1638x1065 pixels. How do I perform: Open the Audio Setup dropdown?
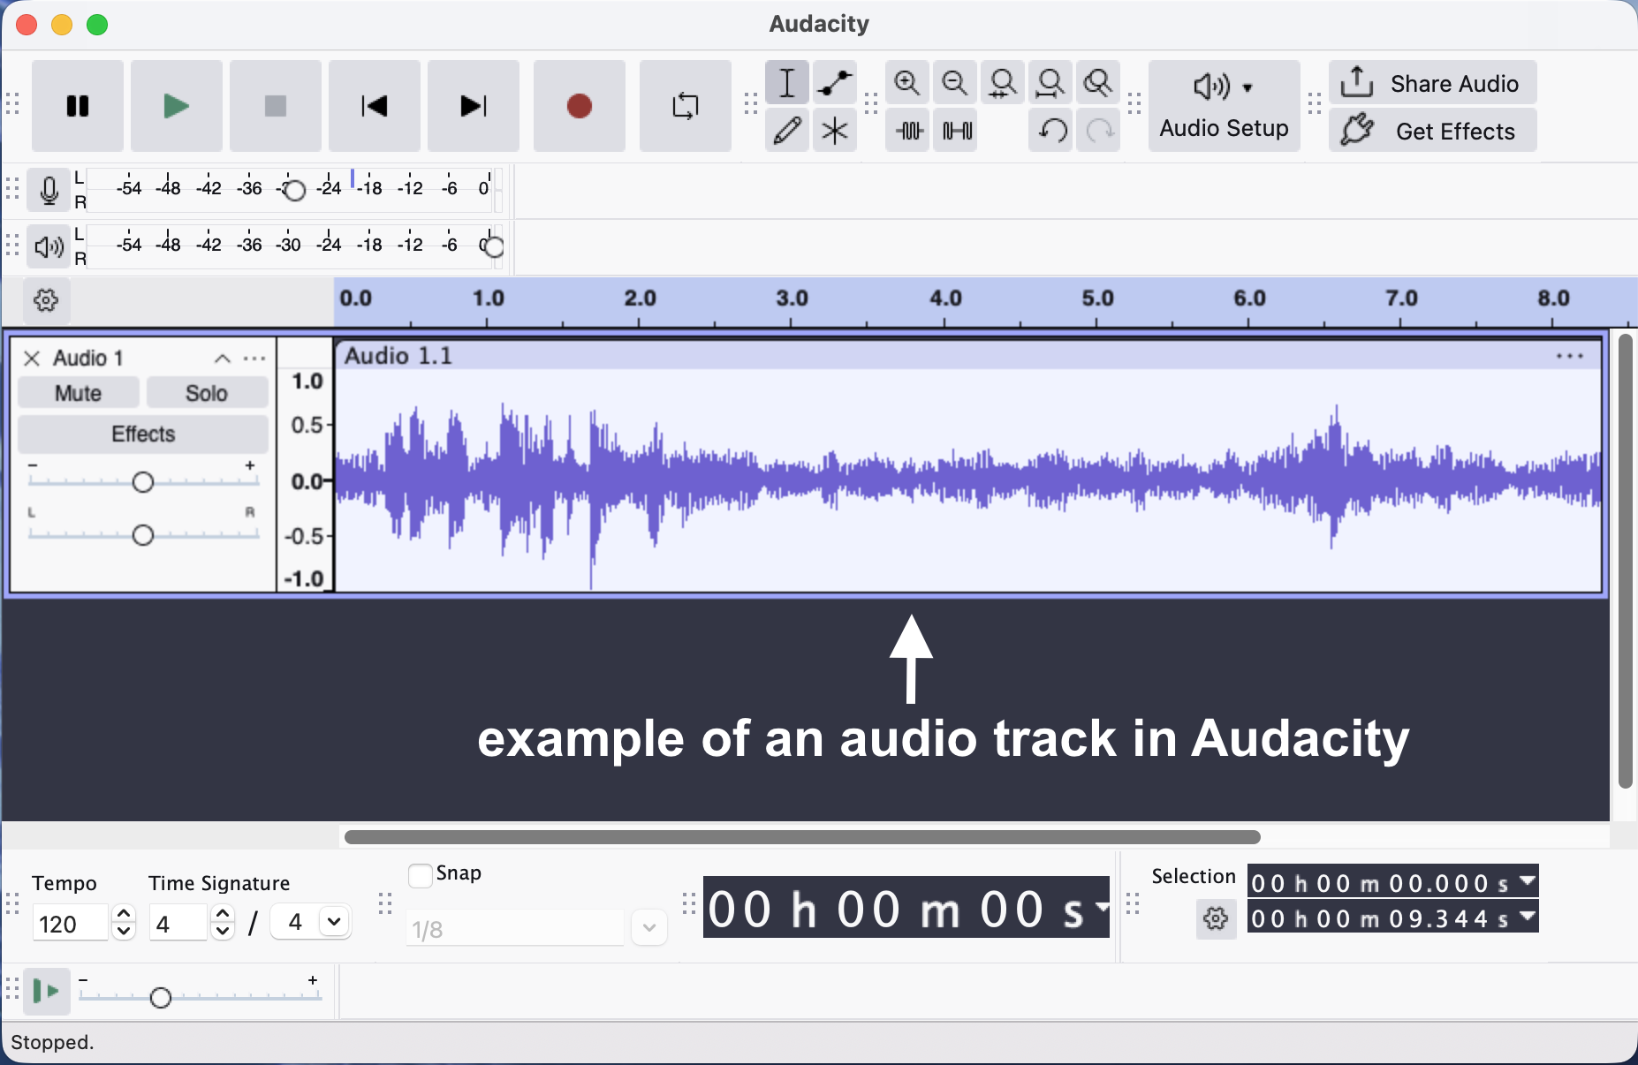(1225, 106)
